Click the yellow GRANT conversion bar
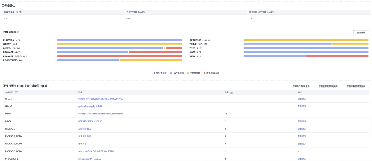 tap(120, 44)
